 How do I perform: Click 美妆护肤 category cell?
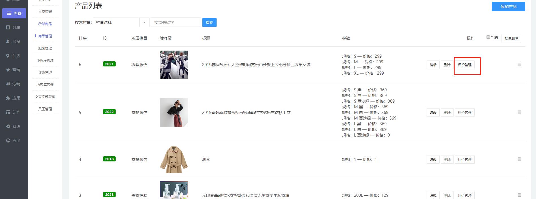tap(139, 195)
